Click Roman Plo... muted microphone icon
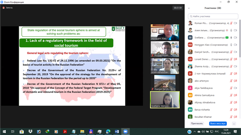Image resolution: width=241 pixels, height=135 pixels. tap(231, 23)
